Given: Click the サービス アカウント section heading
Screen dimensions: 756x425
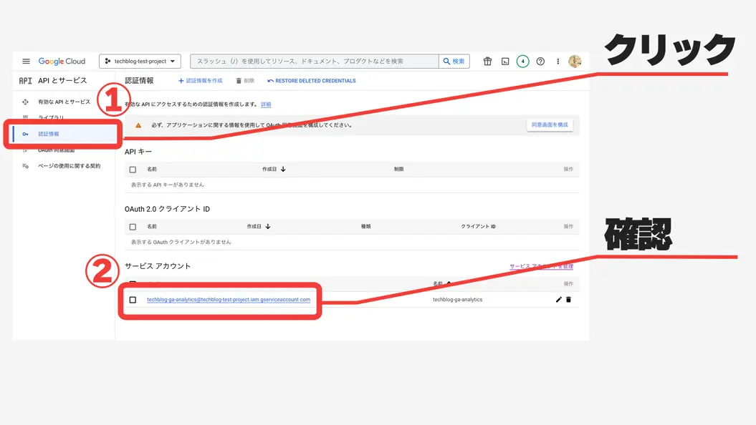Looking at the screenshot, I should tap(158, 266).
